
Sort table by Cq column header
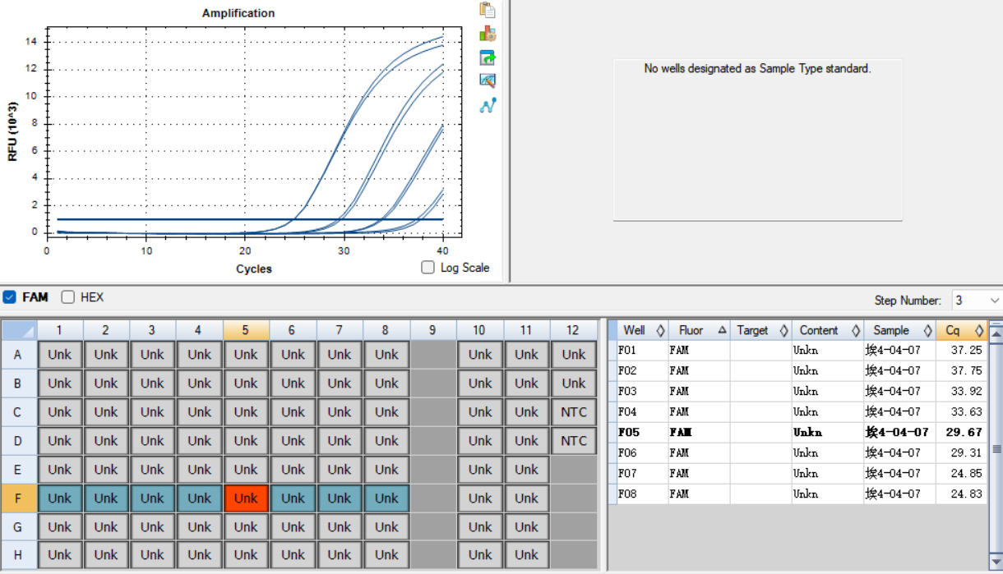[961, 330]
